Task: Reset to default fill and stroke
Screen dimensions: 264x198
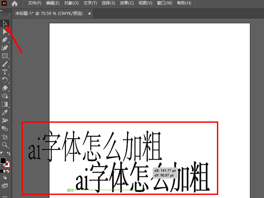Action: [2, 153]
